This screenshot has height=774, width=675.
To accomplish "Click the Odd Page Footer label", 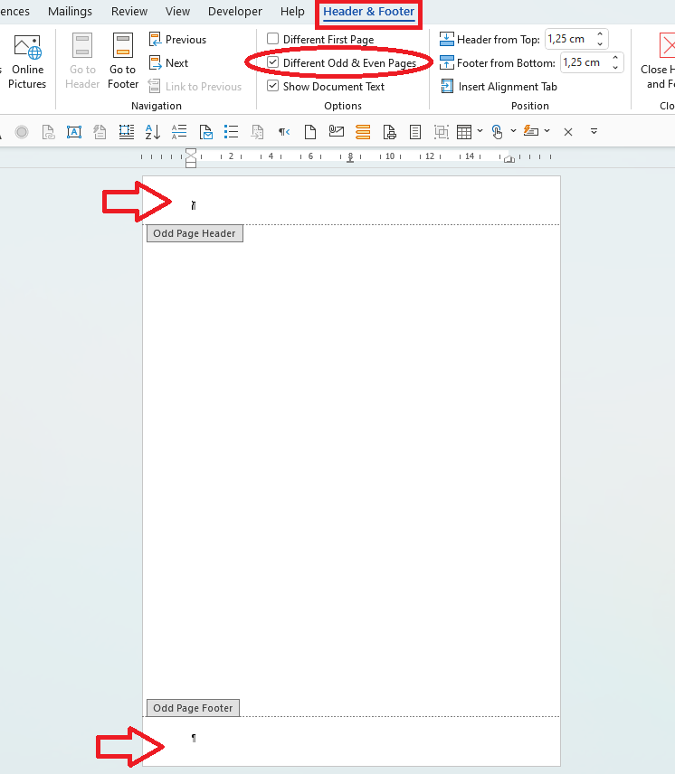I will (193, 708).
